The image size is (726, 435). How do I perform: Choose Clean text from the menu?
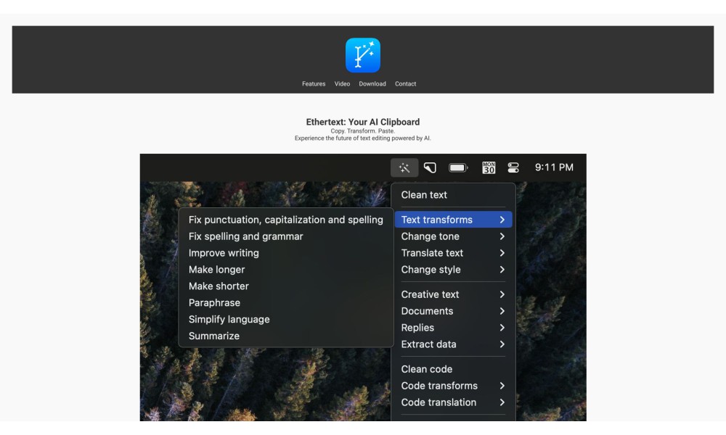point(453,195)
